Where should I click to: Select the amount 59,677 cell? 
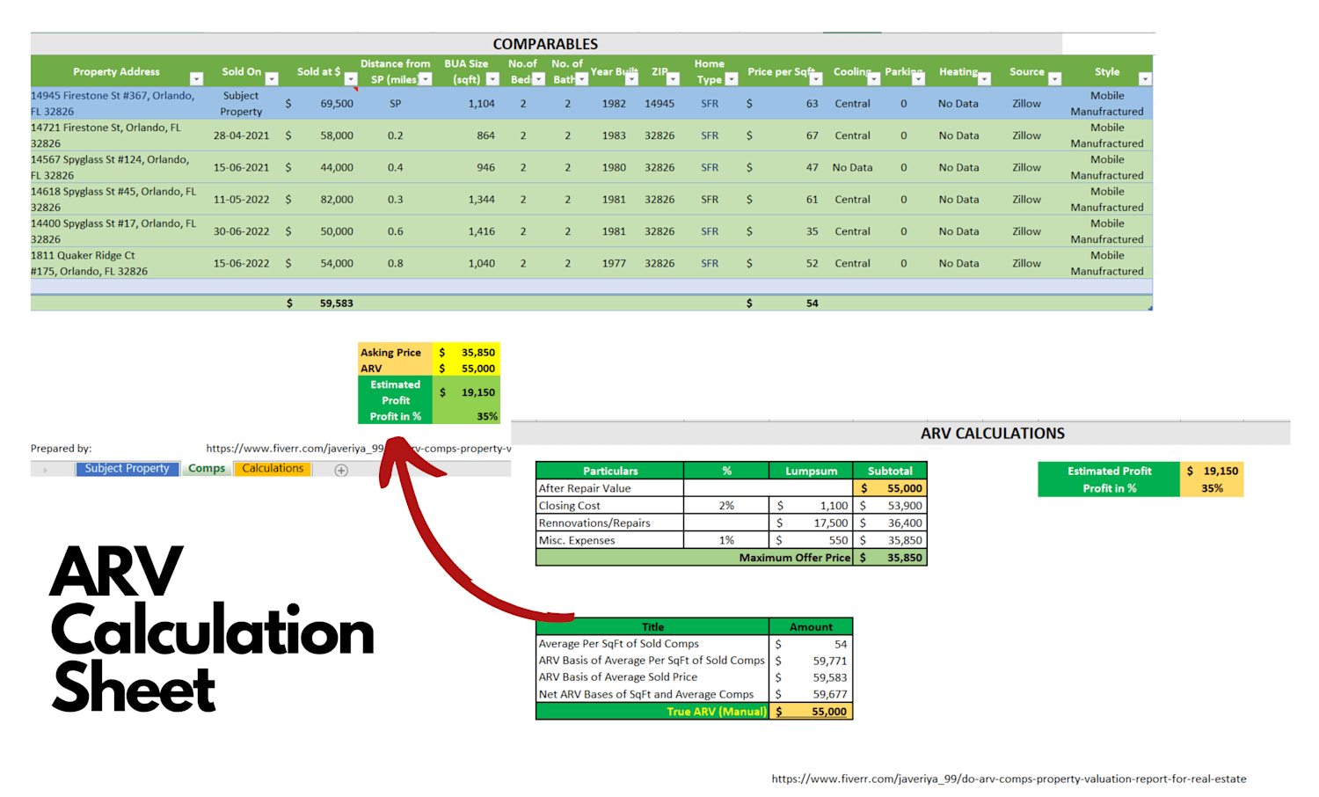(x=811, y=694)
